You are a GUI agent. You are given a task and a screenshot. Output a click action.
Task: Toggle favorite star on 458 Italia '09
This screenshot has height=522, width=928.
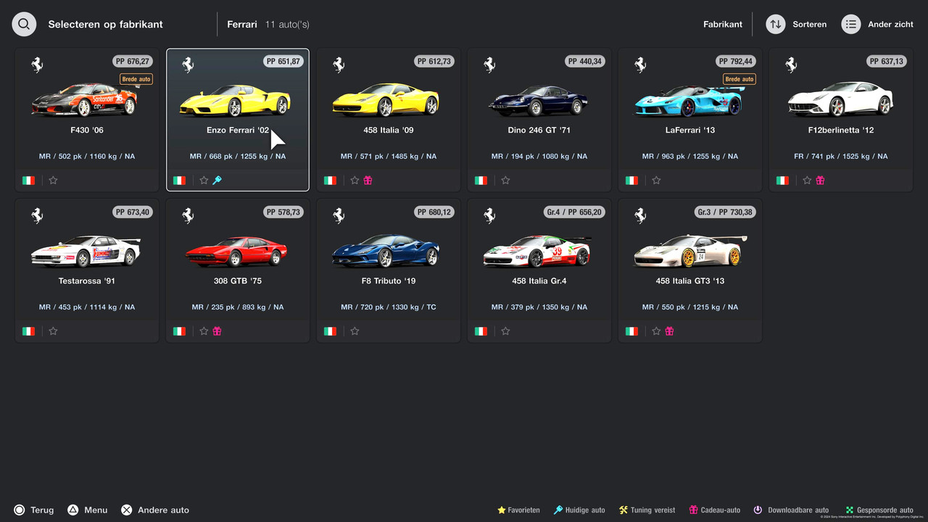pyautogui.click(x=355, y=181)
